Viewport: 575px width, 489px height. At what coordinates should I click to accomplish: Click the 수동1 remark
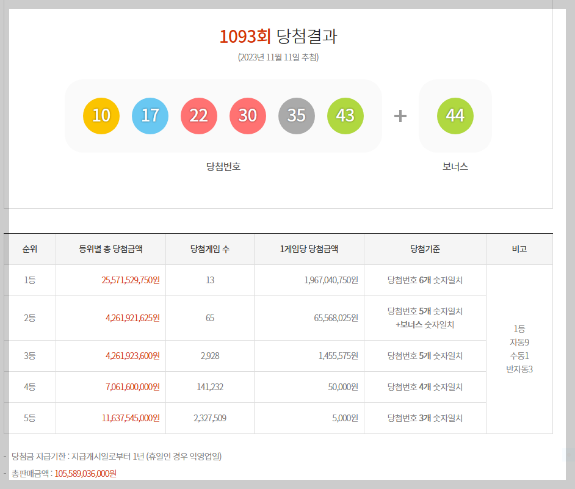point(519,356)
